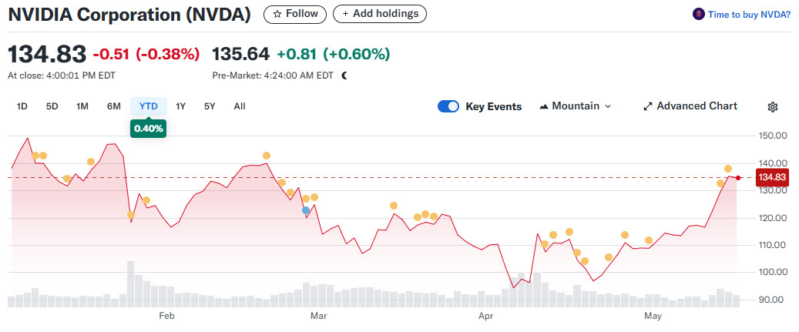
Task: Click the Advanced Chart expand arrows icon
Action: pyautogui.click(x=648, y=106)
